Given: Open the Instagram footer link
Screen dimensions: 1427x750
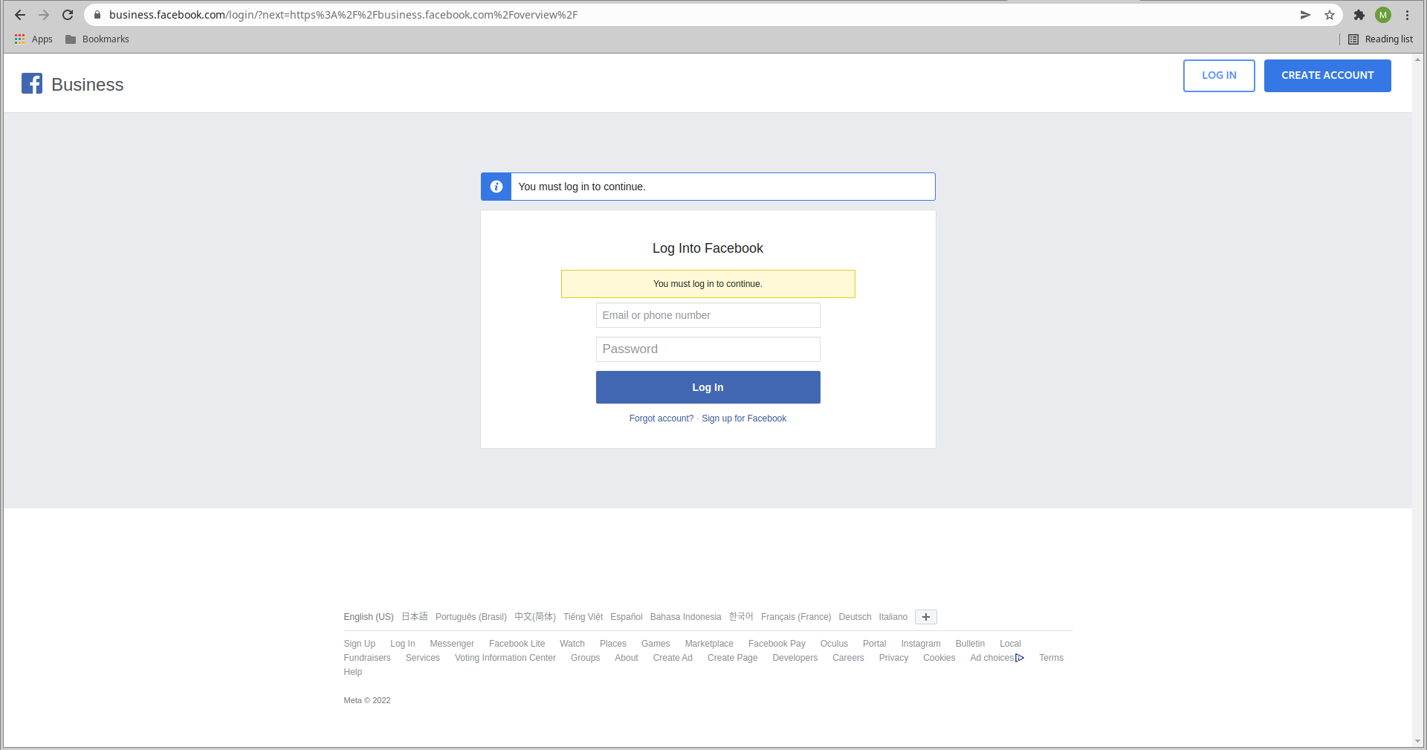Looking at the screenshot, I should (921, 644).
